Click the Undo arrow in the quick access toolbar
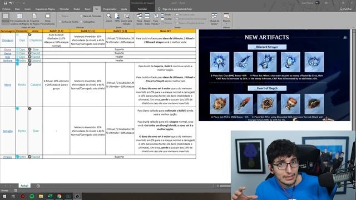The height and width of the screenshot is (200, 356). [x=11, y=3]
